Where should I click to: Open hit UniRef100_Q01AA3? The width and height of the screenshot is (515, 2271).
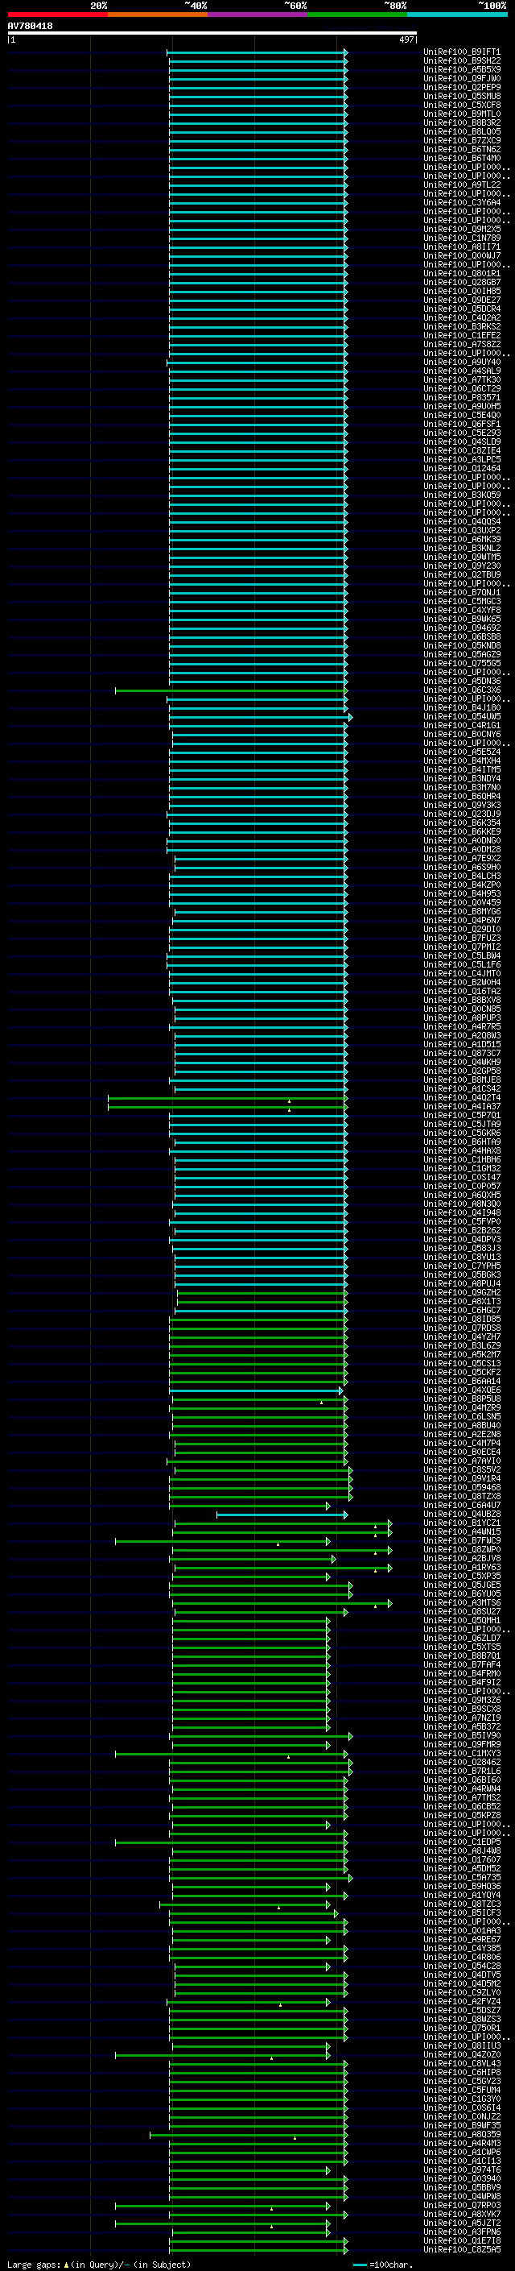tap(462, 1931)
